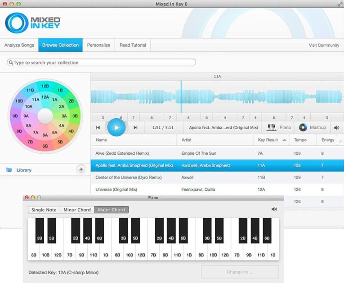Open the Piano tool
344x283 pixels.
click(279, 127)
